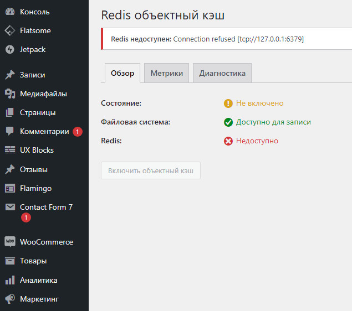352x311 pixels.
Task: Click the Записи pushpin icon
Action: [x=10, y=75]
